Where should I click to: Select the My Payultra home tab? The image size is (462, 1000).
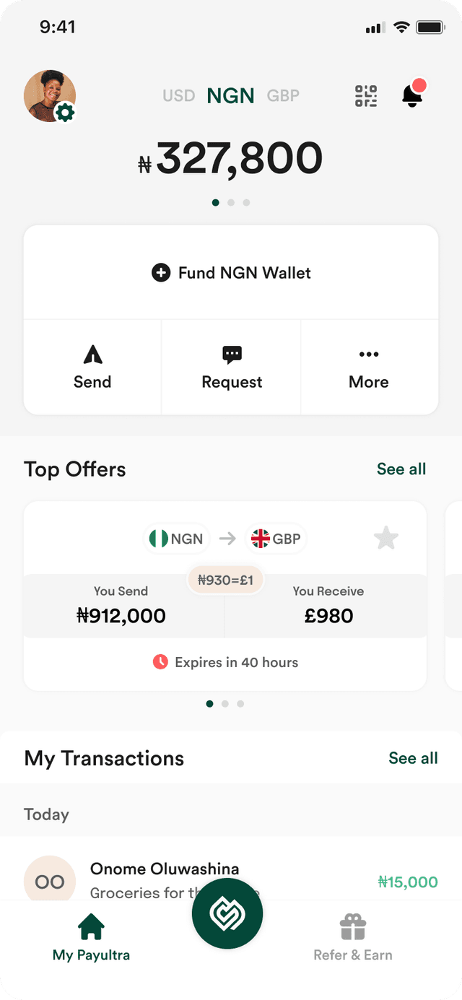pos(92,938)
